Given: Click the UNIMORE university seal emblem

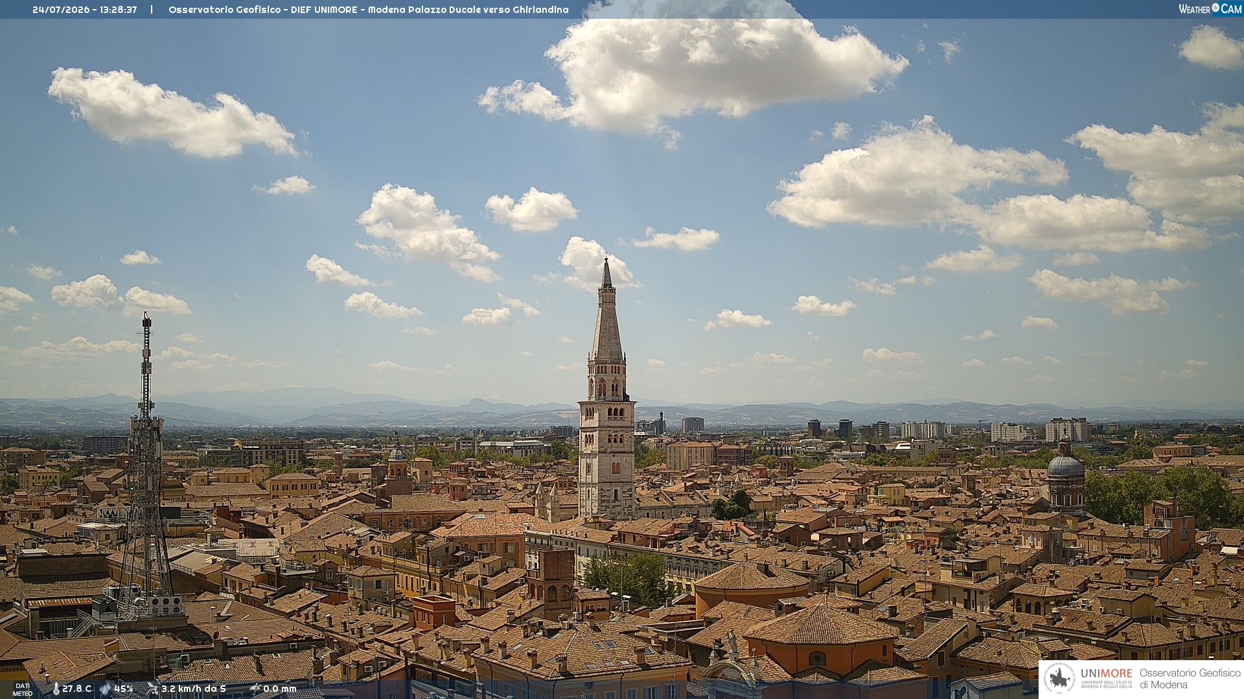Looking at the screenshot, I should [1060, 679].
